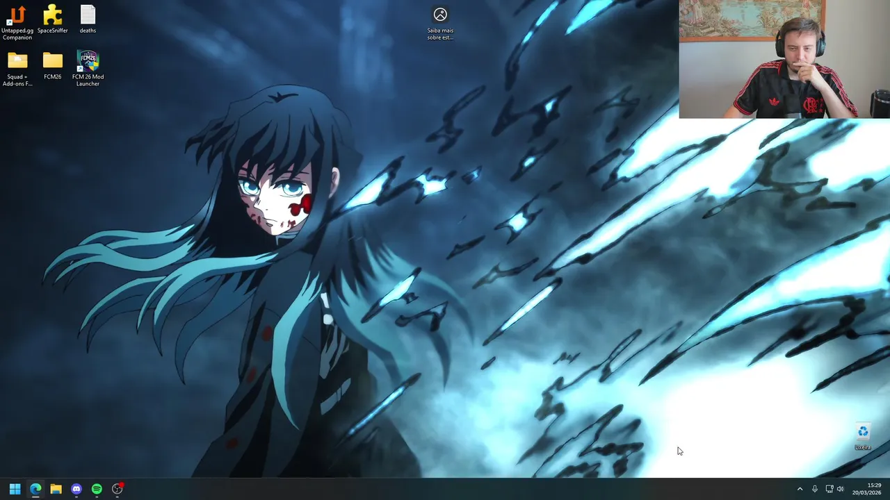Open the SpaceSniffer desktop icon

click(53, 19)
